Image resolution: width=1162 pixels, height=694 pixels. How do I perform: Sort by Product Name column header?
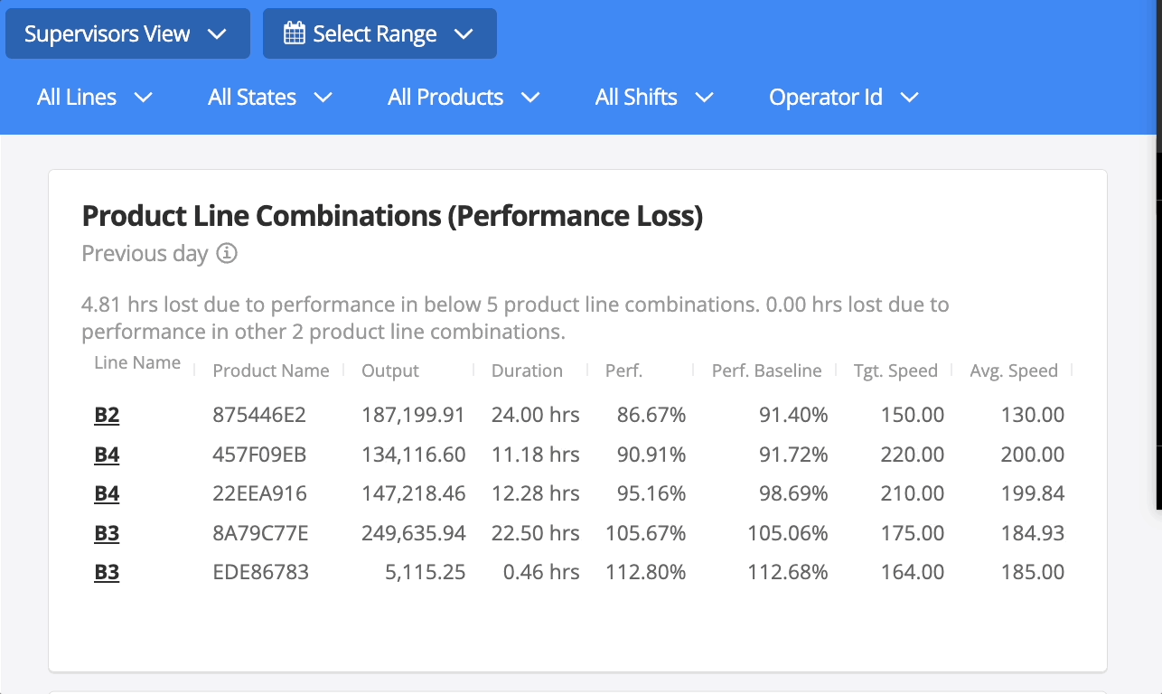click(x=270, y=370)
